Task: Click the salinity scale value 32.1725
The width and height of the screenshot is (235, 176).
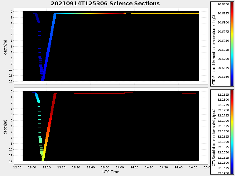Action: (x=223, y=116)
